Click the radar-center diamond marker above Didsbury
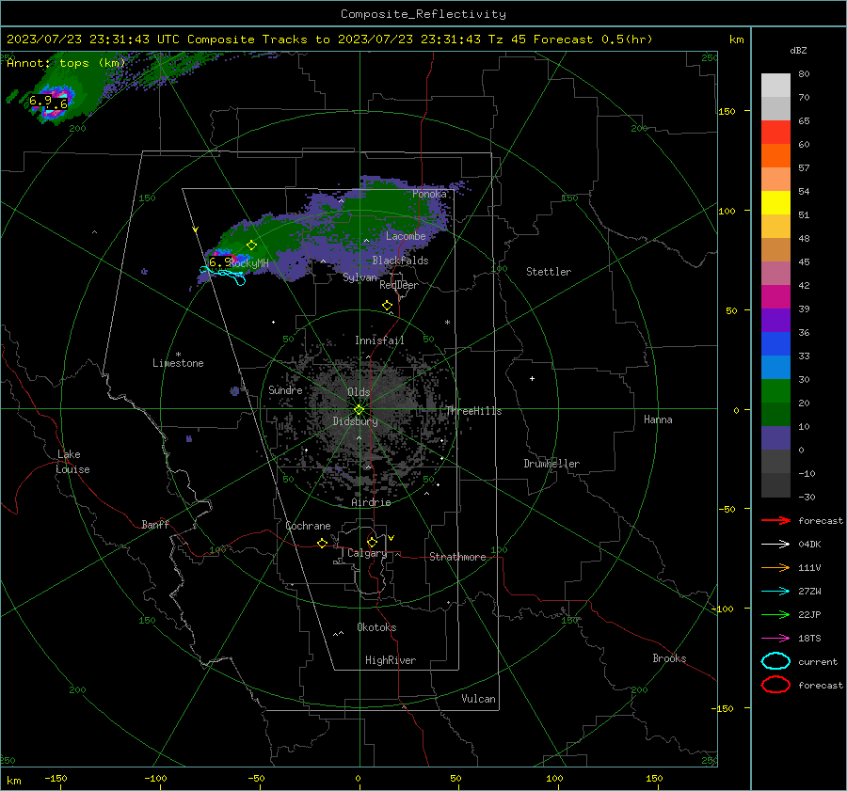The width and height of the screenshot is (847, 791). pyautogui.click(x=359, y=410)
